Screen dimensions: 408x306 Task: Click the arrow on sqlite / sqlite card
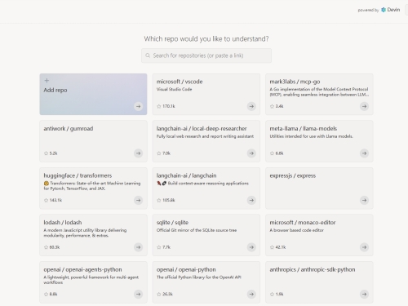point(251,247)
